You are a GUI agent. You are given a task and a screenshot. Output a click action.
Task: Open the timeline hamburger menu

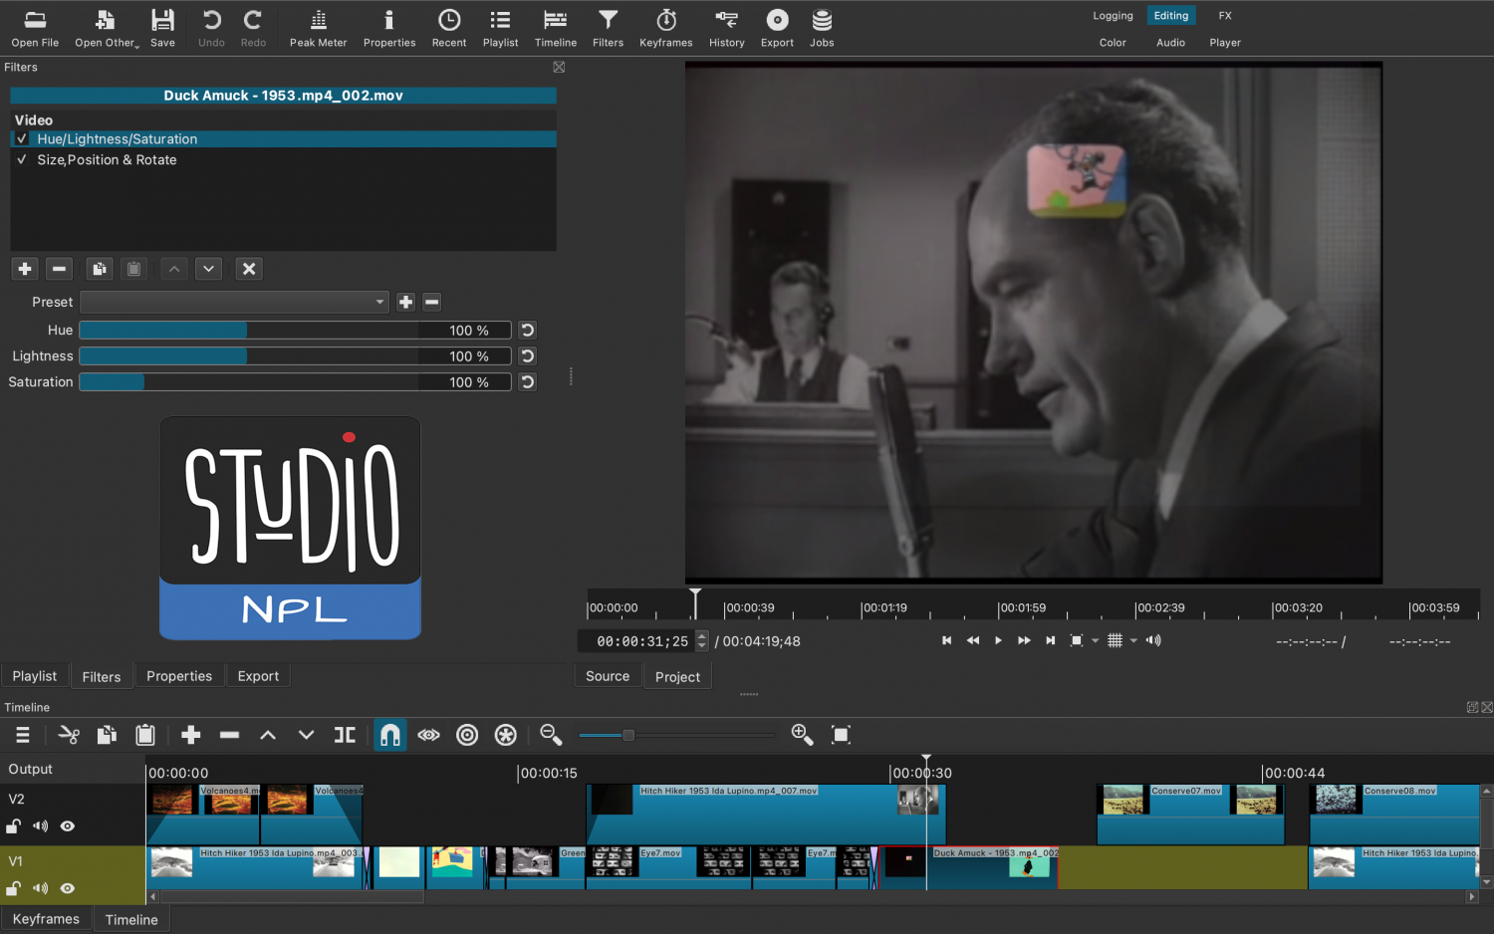click(x=22, y=735)
